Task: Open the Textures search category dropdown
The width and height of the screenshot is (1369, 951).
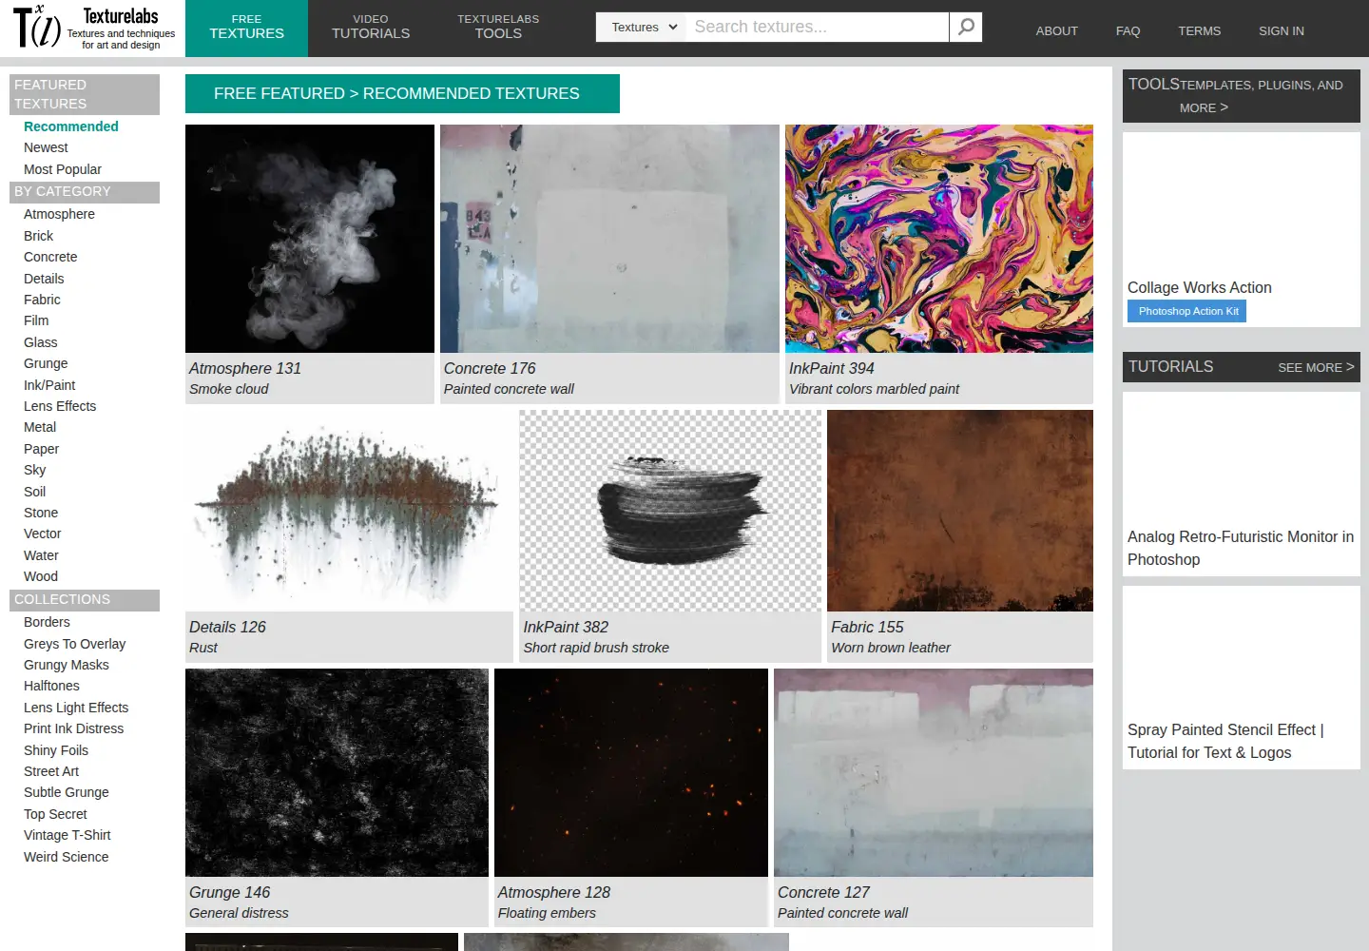Action: click(642, 27)
